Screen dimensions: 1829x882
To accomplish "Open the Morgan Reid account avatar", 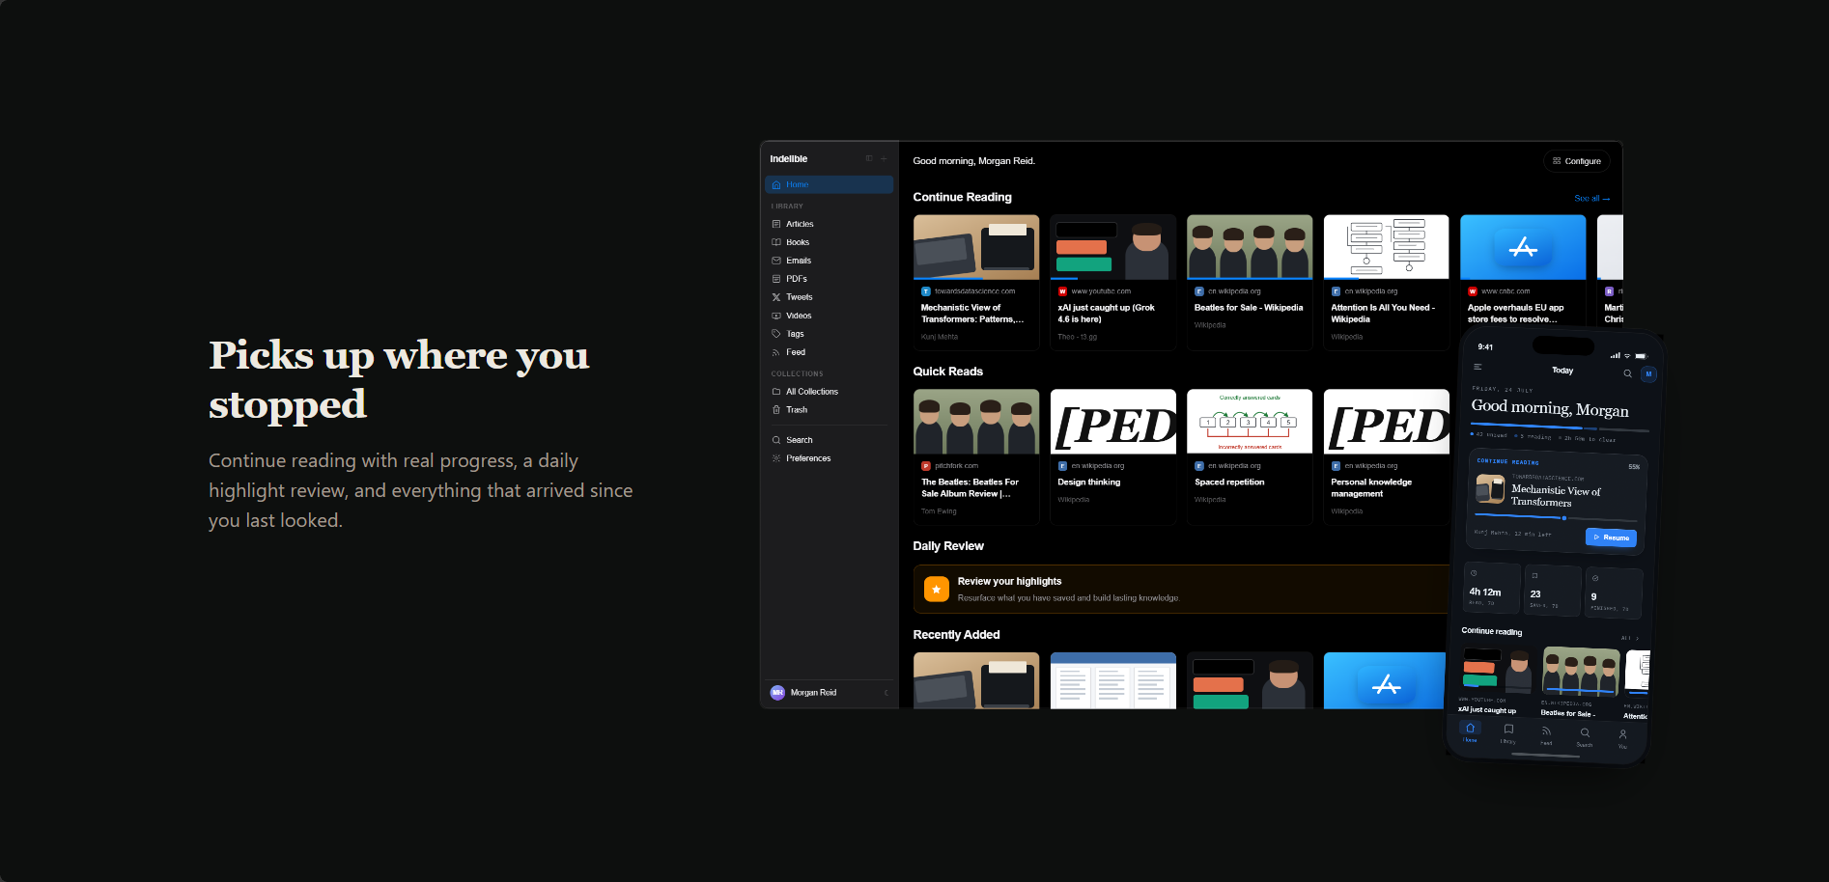I will [777, 693].
